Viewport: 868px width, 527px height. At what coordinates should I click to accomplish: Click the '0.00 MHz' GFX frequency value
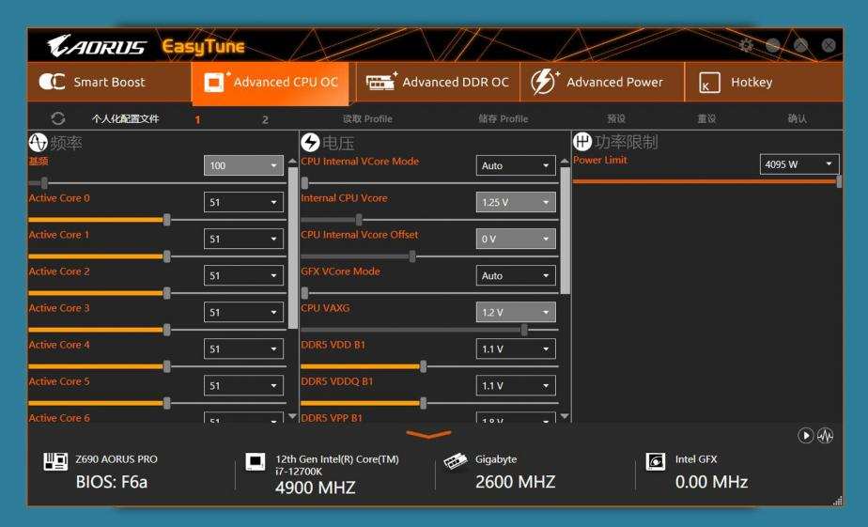pyautogui.click(x=712, y=482)
